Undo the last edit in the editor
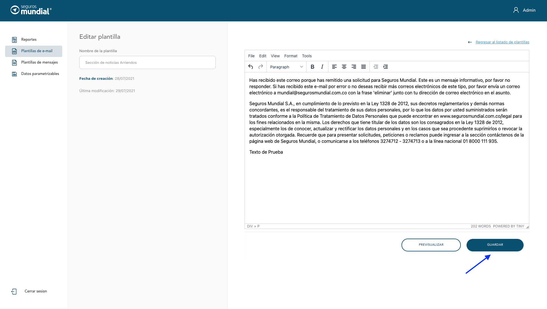The width and height of the screenshot is (547, 309). pyautogui.click(x=251, y=67)
